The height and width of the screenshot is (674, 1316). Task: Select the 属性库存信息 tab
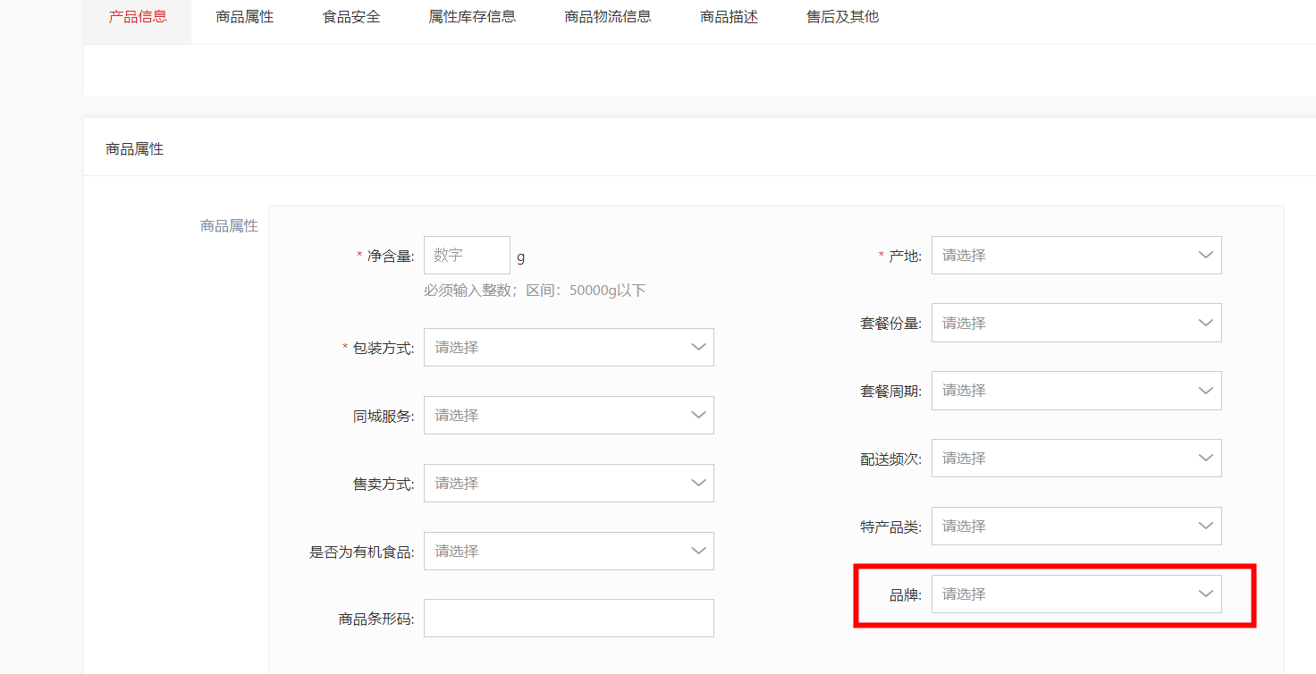pyautogui.click(x=472, y=17)
